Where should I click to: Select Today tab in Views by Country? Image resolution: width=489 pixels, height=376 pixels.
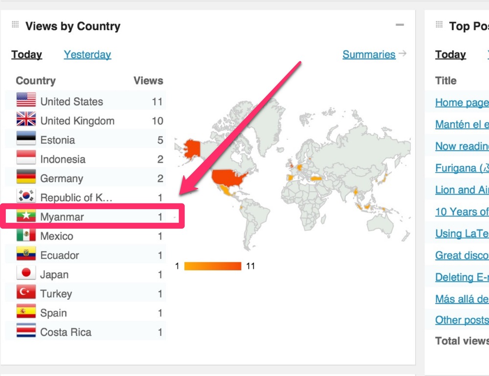point(27,54)
